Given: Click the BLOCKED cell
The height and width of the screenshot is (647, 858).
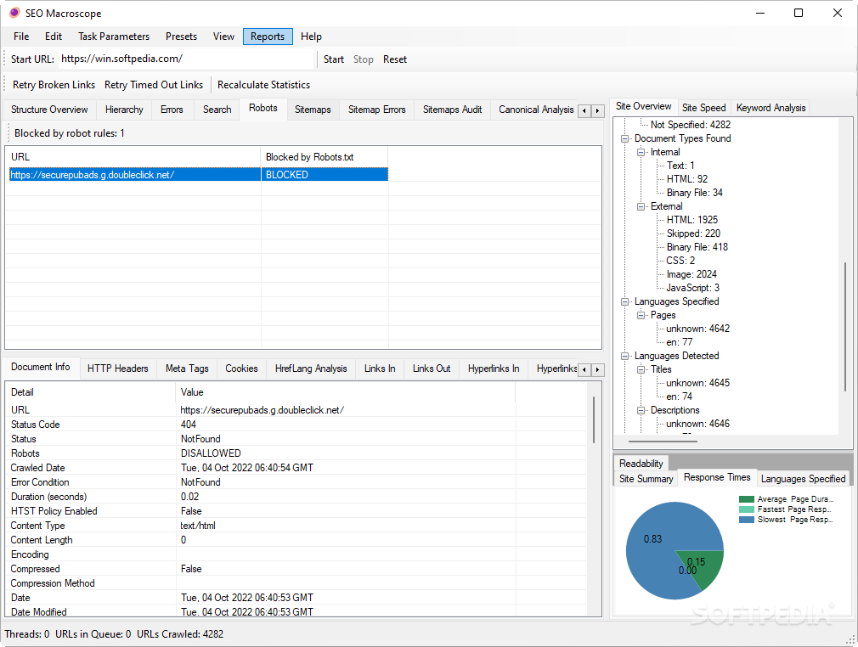Looking at the screenshot, I should [325, 174].
